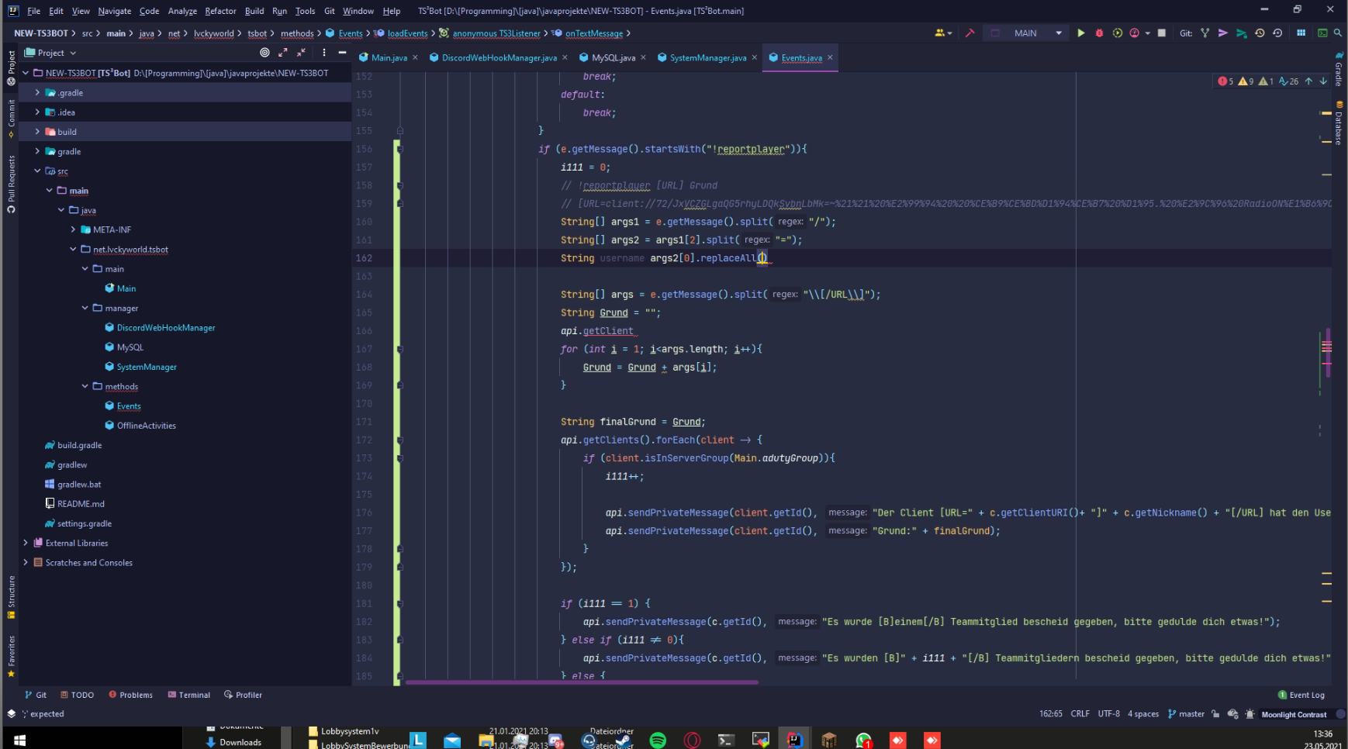Open Git history with the clock icon
Viewport: 1348px width, 749px height.
coord(1260,33)
